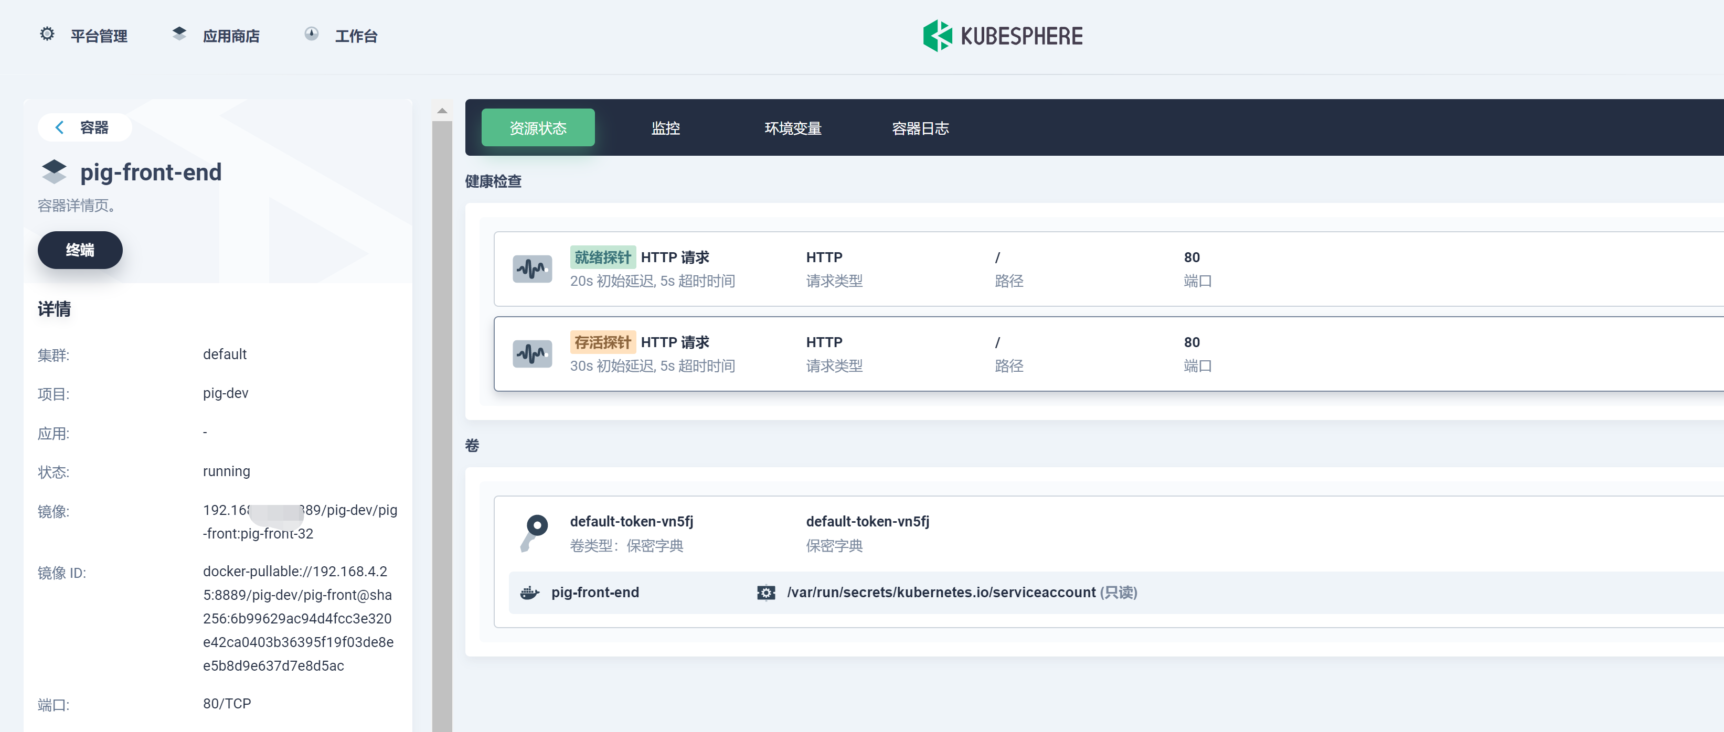
Task: Click the 就绪探针 readiness probe tag
Action: (602, 257)
